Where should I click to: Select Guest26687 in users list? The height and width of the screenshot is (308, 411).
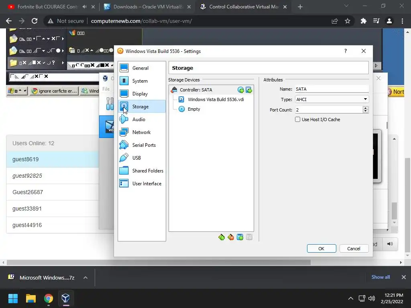pyautogui.click(x=53, y=192)
